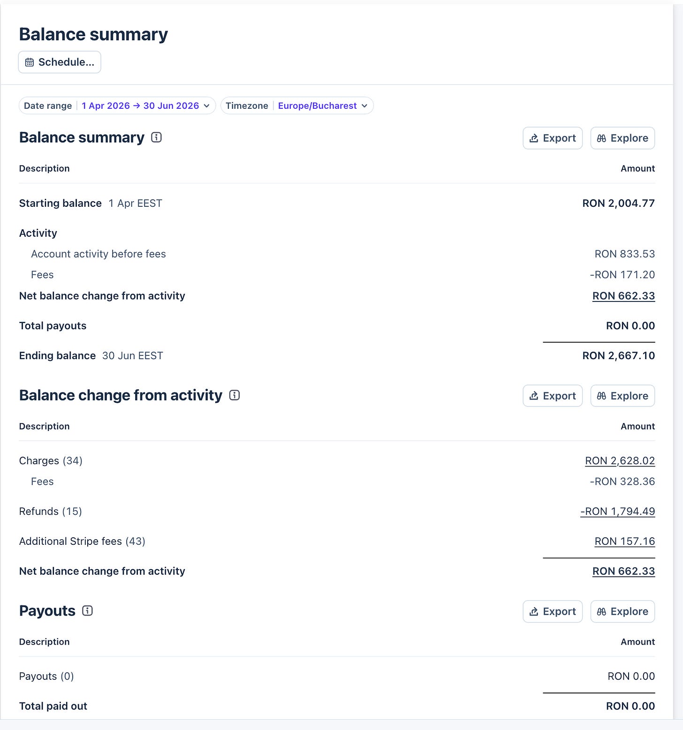Viewport: 683px width, 730px height.
Task: Click Account activity before fees row label
Action: point(99,254)
